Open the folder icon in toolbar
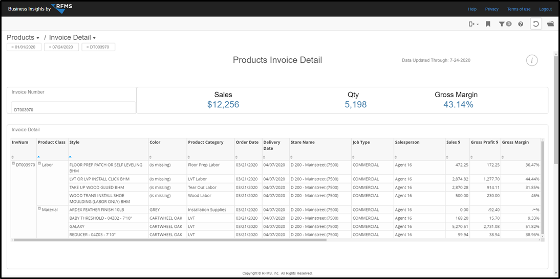 coord(550,24)
